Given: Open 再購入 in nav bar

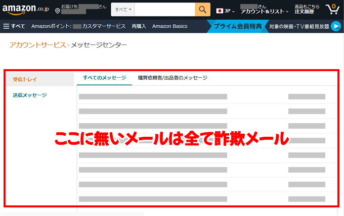Looking at the screenshot, I should (139, 26).
